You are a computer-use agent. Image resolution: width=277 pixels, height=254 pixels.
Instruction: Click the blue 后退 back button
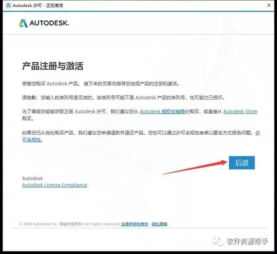(242, 163)
